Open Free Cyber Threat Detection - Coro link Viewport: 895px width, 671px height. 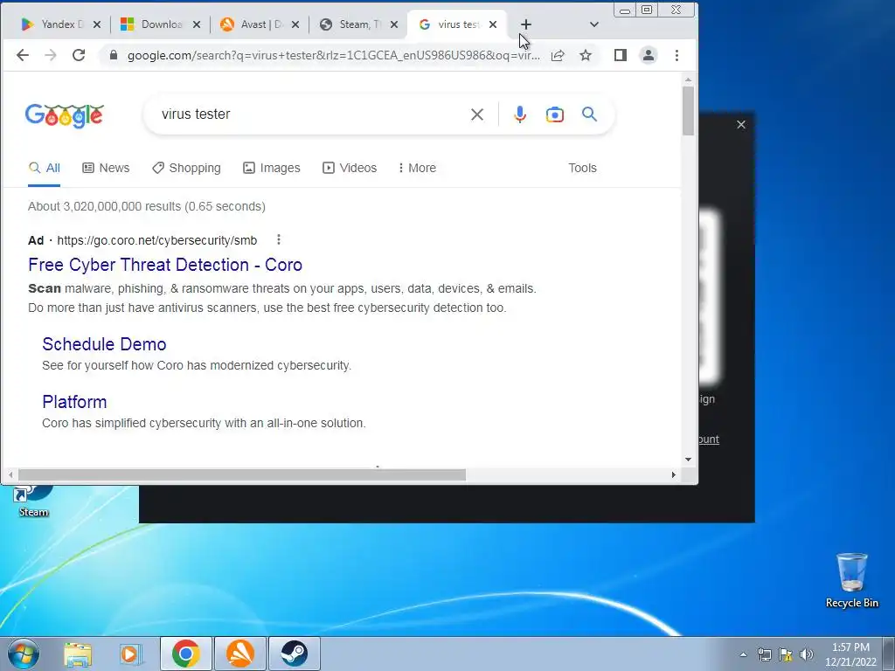coord(165,265)
